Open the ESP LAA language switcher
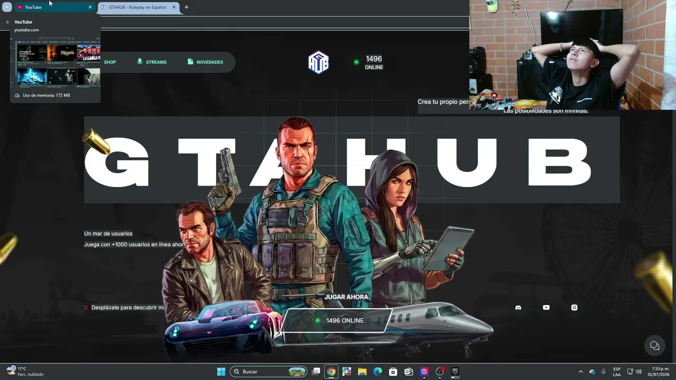Image resolution: width=676 pixels, height=380 pixels. click(617, 372)
